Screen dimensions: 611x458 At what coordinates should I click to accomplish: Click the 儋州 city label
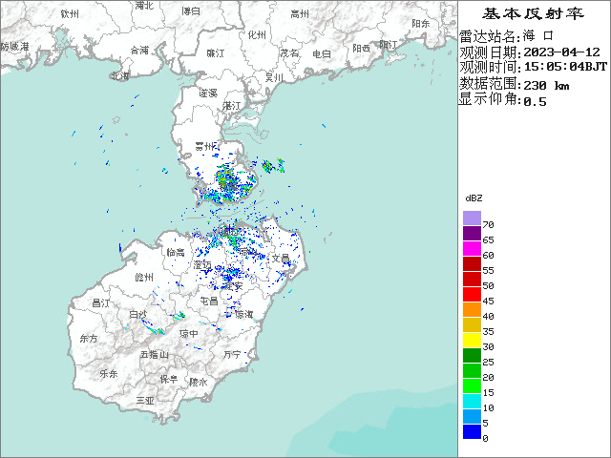tap(144, 278)
